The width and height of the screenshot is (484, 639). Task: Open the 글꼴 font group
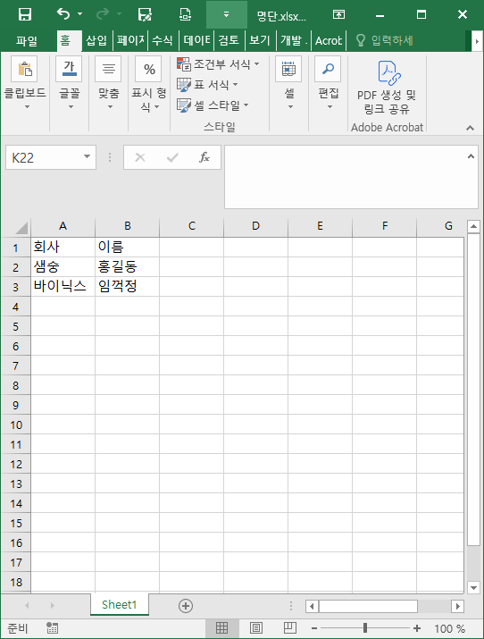[69, 83]
